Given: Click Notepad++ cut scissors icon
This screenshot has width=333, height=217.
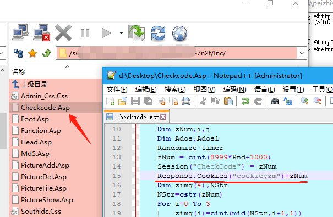Looking at the screenshot, I should coord(203,101).
